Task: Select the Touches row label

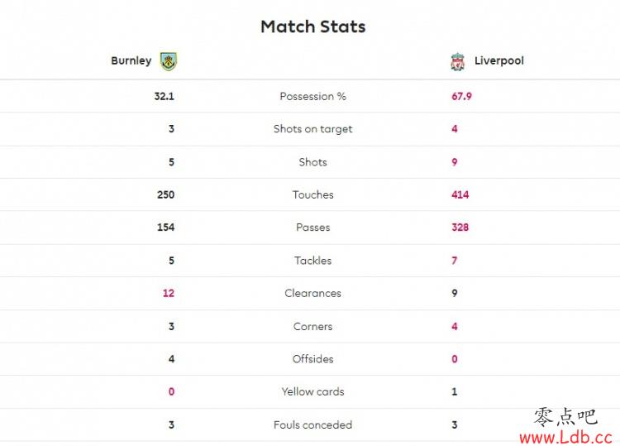Action: (312, 194)
